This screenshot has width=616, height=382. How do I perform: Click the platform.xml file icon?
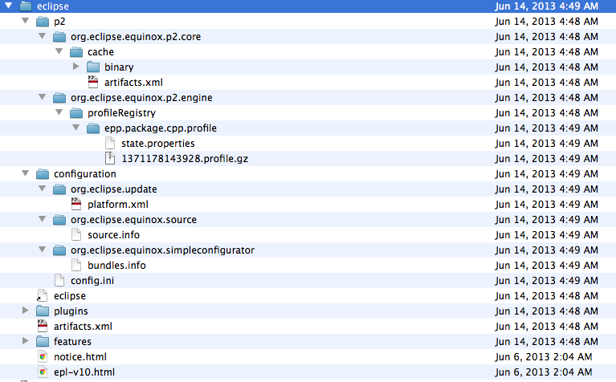[76, 204]
